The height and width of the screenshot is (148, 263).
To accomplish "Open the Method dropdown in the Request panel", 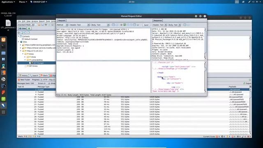I will pyautogui.click(x=62, y=25).
